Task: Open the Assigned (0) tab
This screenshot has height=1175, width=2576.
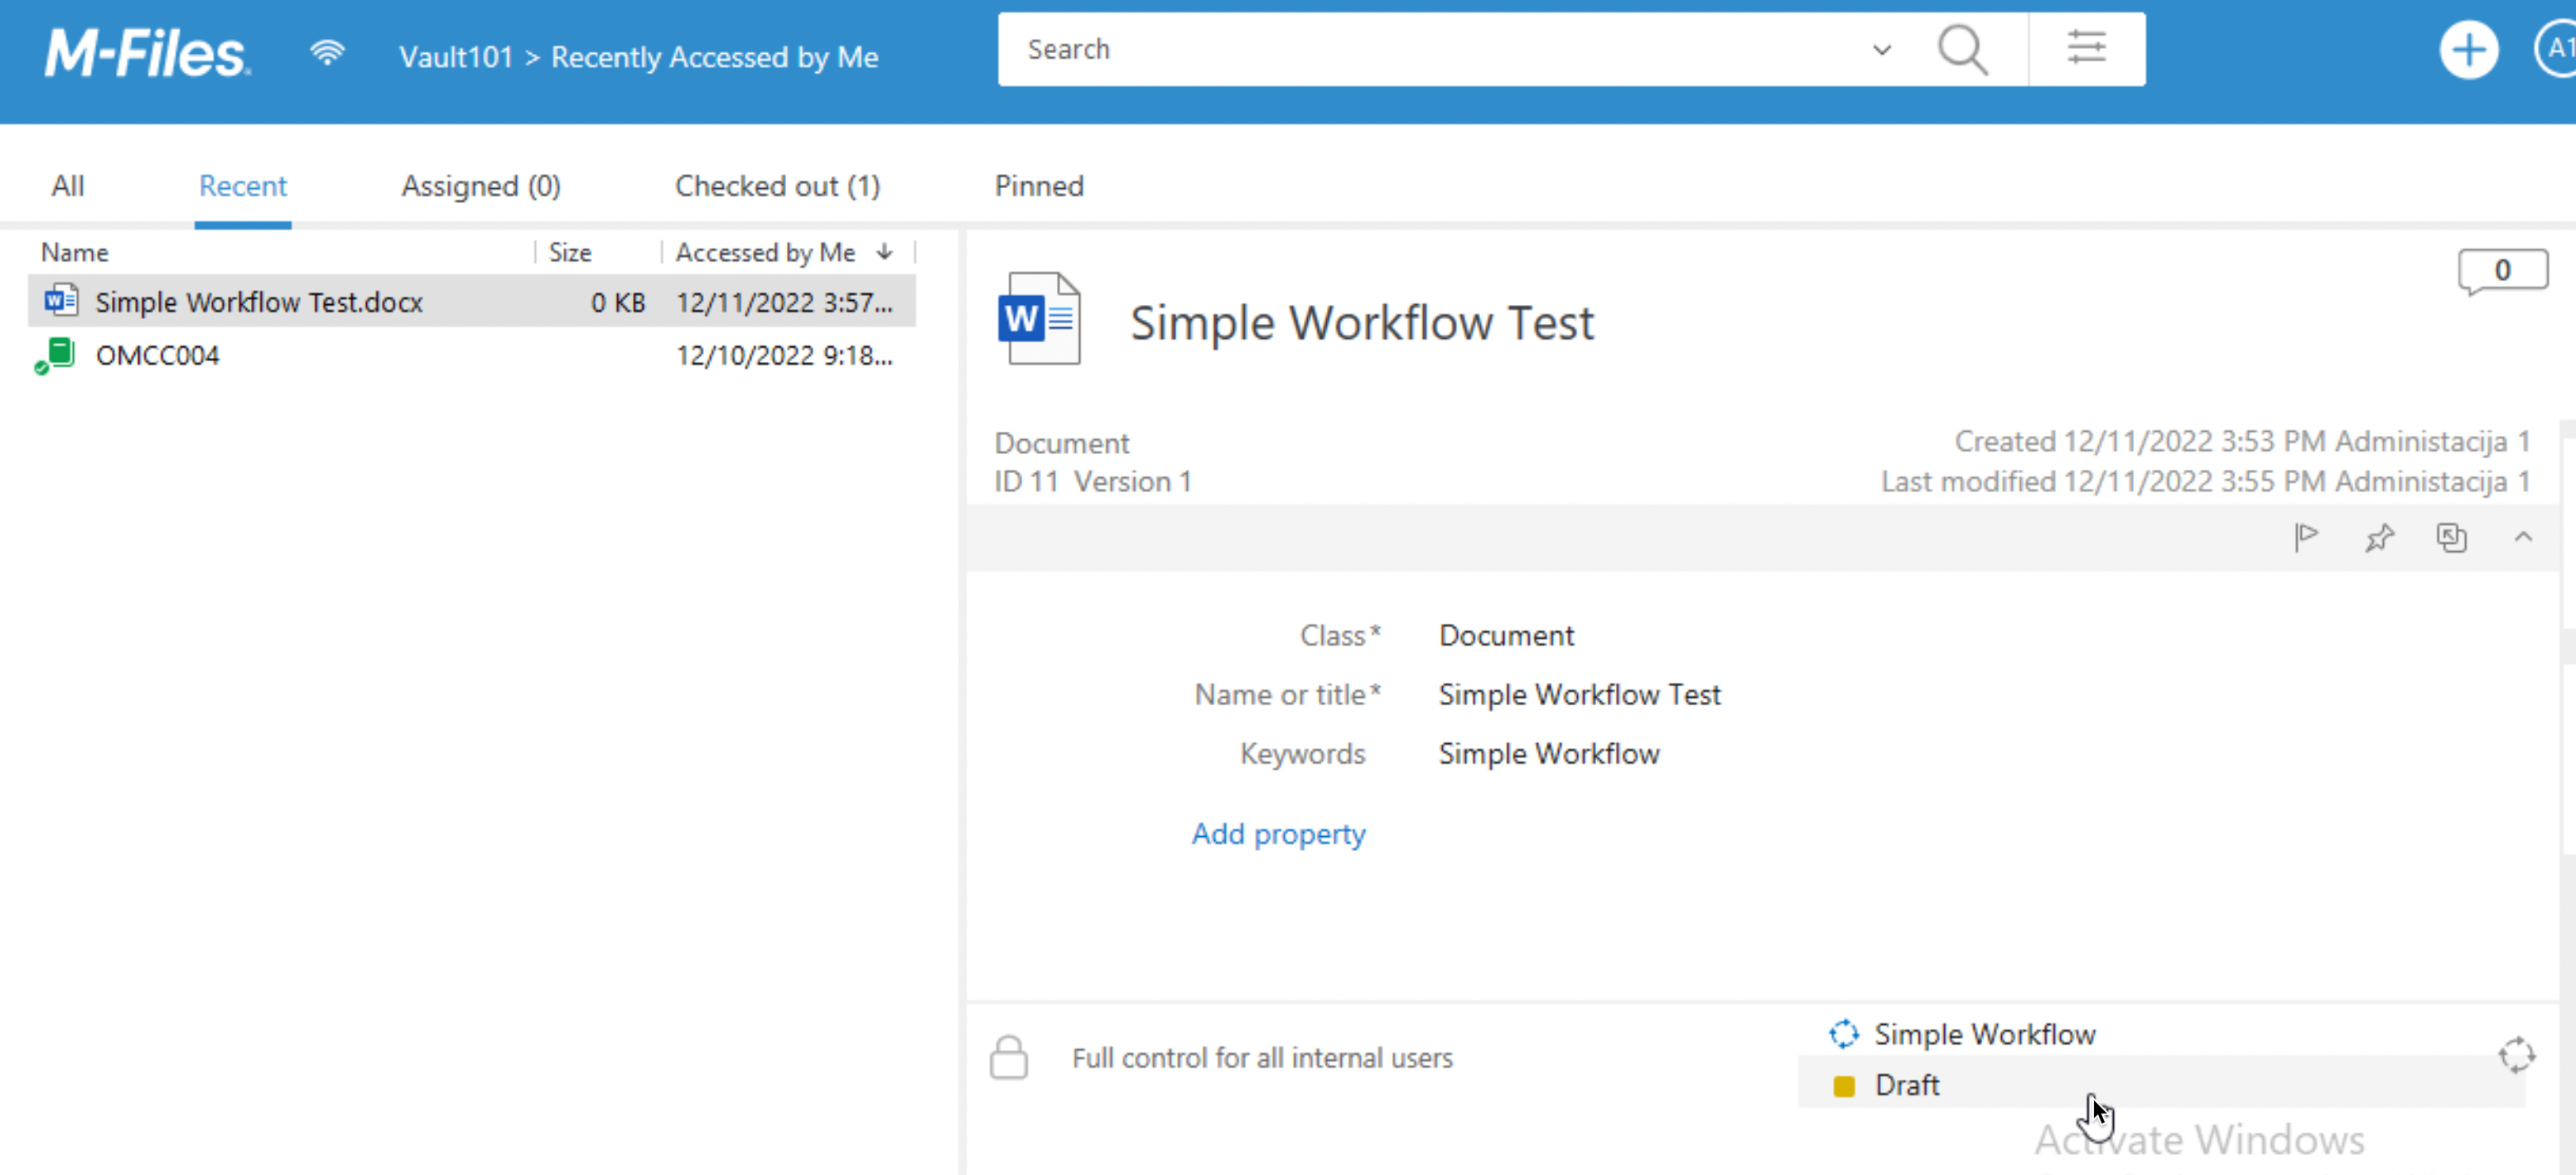Action: pos(480,185)
